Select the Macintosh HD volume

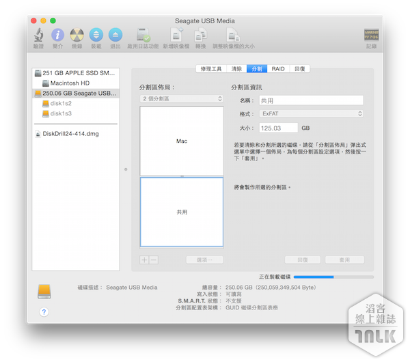pos(76,83)
